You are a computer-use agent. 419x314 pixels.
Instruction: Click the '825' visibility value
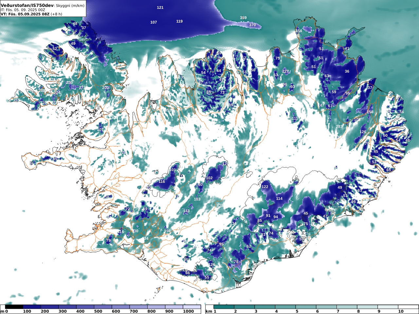[x=220, y=205]
